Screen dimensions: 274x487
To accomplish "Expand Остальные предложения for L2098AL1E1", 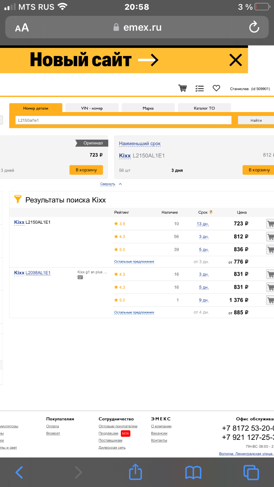I will click(x=134, y=312).
